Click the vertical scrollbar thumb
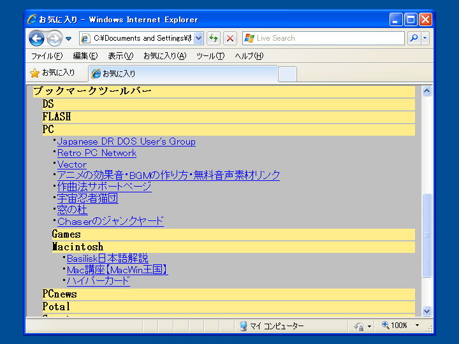This screenshot has height=344, width=459. pyautogui.click(x=426, y=235)
